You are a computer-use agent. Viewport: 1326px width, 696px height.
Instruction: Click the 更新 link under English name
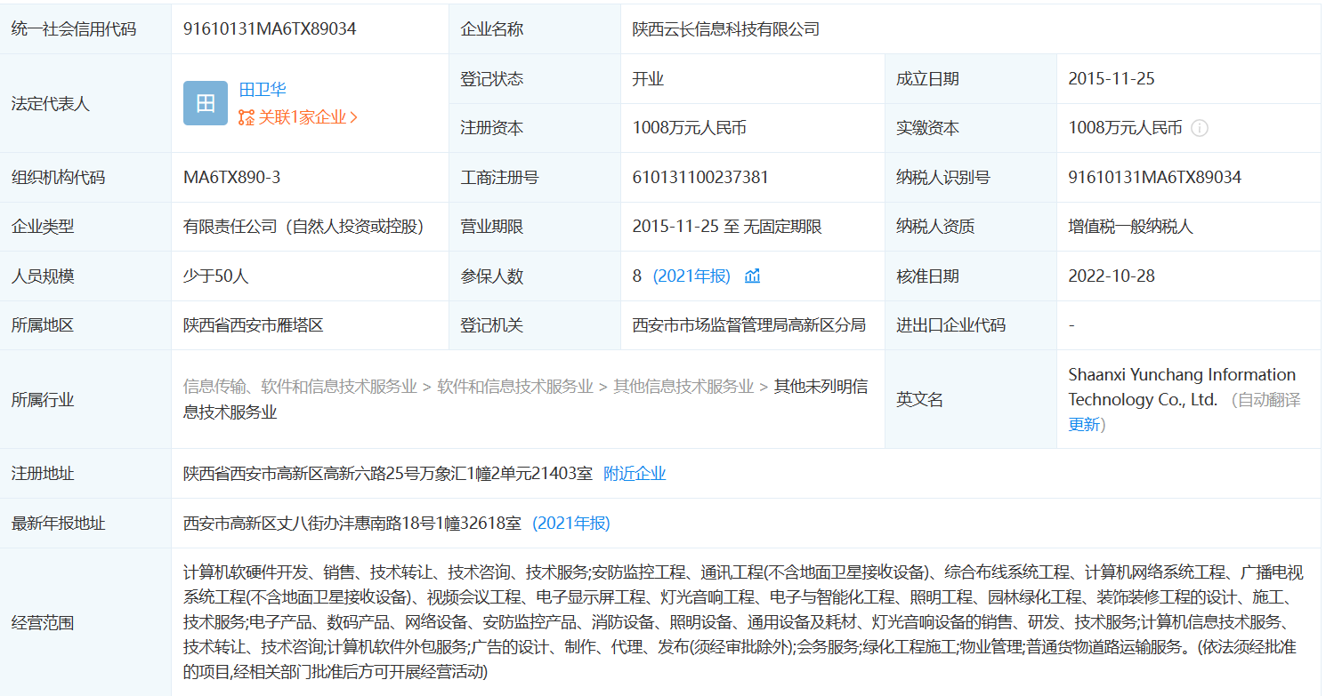click(x=1084, y=424)
